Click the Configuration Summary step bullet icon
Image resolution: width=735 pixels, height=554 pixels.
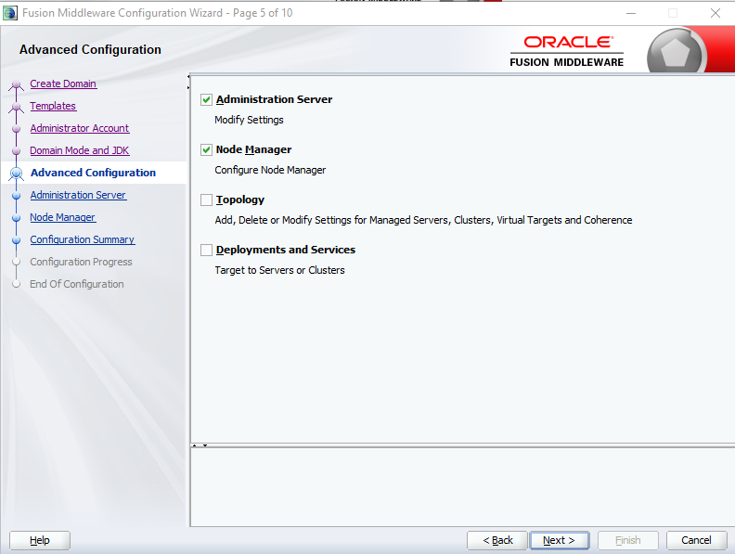click(17, 240)
